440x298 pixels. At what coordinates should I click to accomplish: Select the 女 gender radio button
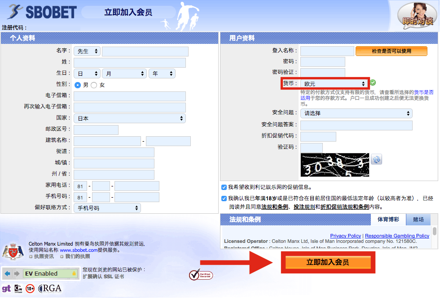point(93,85)
